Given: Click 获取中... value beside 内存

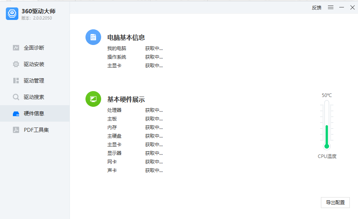Looking at the screenshot, I should point(154,127).
